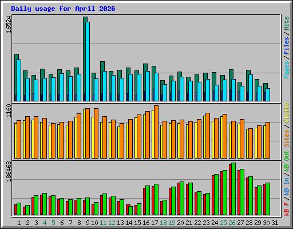Click green weekend day 4 label
This screenshot has height=229, width=293.
[x=45, y=223]
